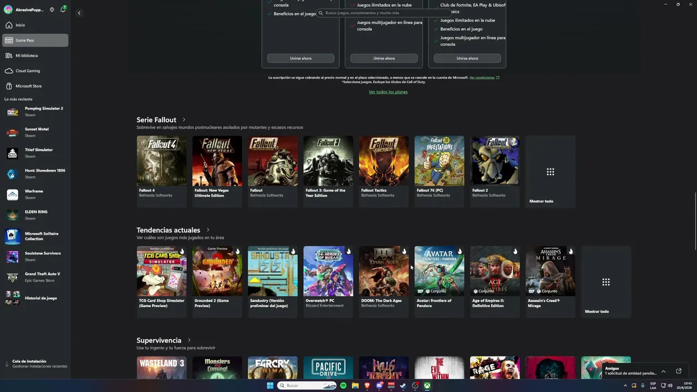Select the Game Pass sidebar item
Image resolution: width=697 pixels, height=392 pixels.
pyautogui.click(x=35, y=40)
